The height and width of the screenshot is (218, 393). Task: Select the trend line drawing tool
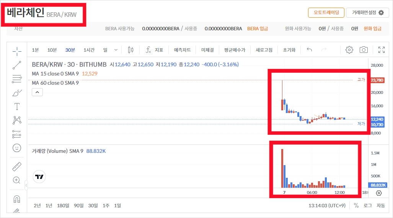[17, 65]
